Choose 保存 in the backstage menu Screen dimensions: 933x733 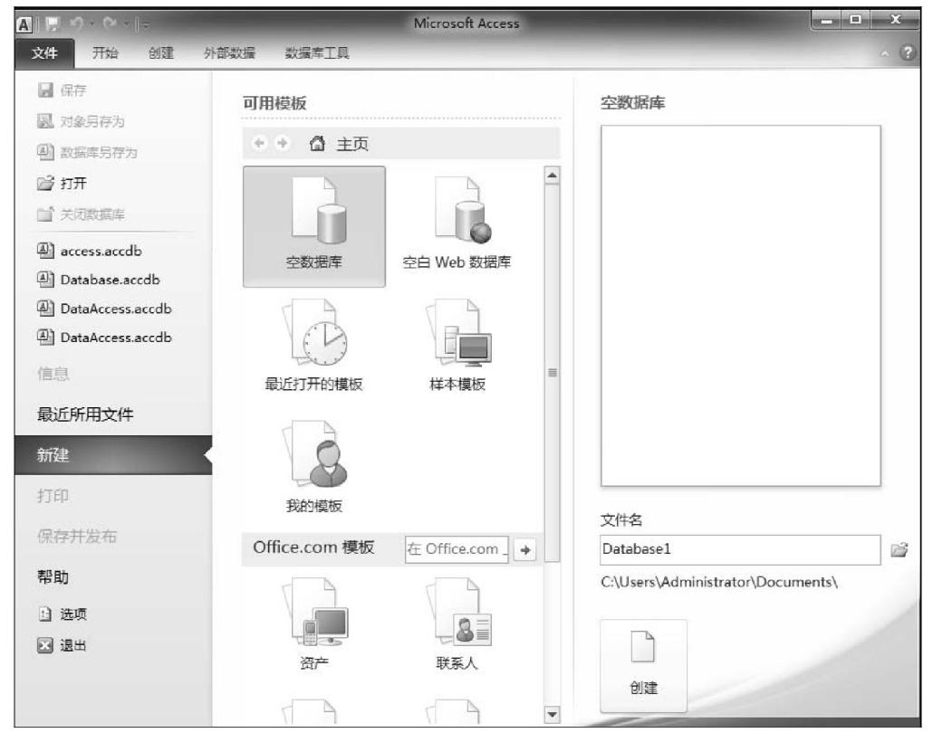click(x=62, y=90)
